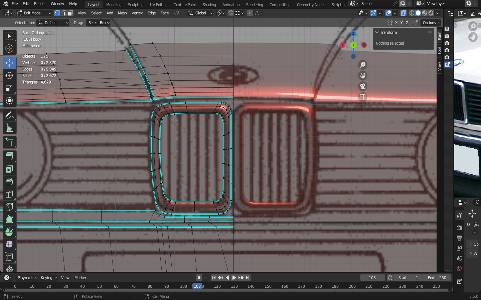
Task: Toggle X axis mesh mirror
Action: point(396,23)
